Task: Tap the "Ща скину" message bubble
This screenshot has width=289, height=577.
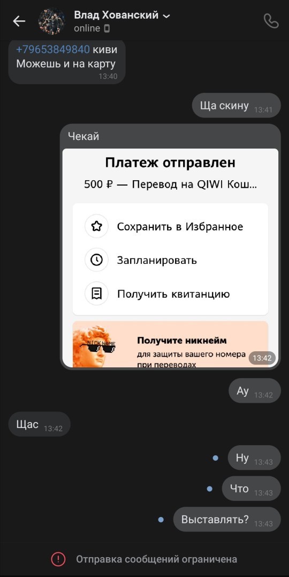Action: pos(236,105)
